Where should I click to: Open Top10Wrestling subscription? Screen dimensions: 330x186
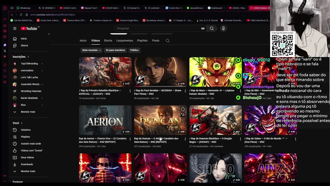[x=29, y=64]
